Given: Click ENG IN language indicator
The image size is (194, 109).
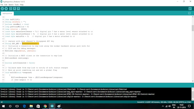Looking at the screenshot, I should tap(174, 106).
